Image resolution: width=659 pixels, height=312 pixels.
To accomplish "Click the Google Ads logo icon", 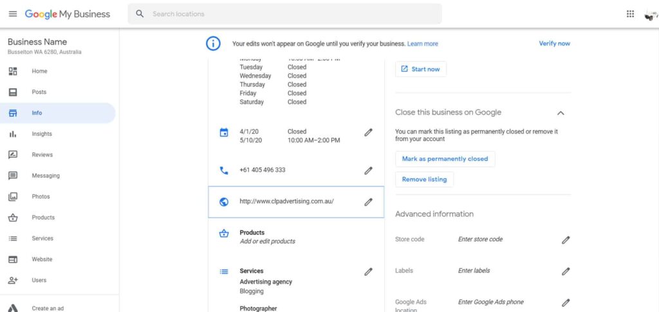I will (x=13, y=308).
